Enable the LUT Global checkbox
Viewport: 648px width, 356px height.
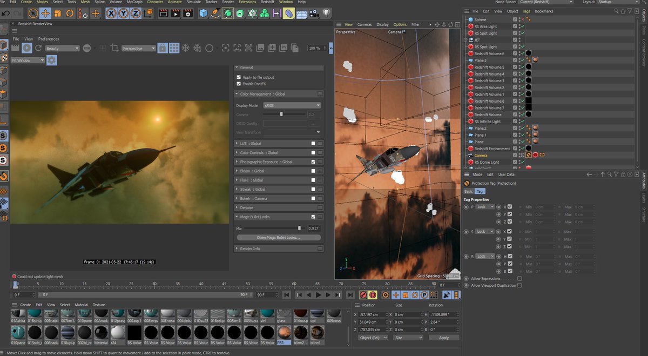[x=313, y=143]
